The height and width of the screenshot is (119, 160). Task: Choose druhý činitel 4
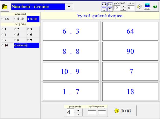click(x=7, y=35)
